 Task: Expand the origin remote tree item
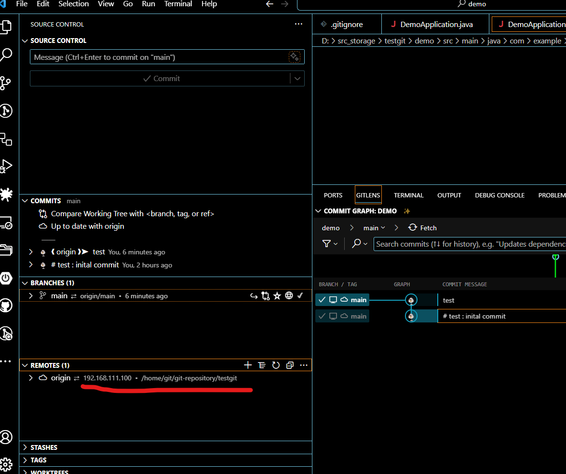tap(31, 378)
